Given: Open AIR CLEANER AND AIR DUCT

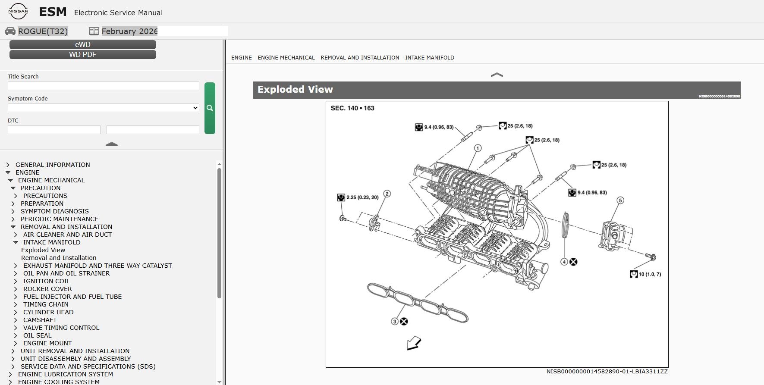Looking at the screenshot, I should pos(67,235).
